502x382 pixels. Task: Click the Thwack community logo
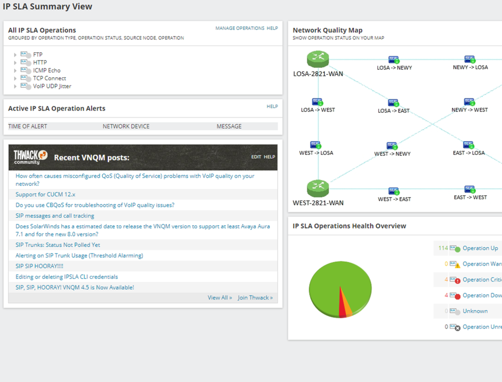[30, 157]
